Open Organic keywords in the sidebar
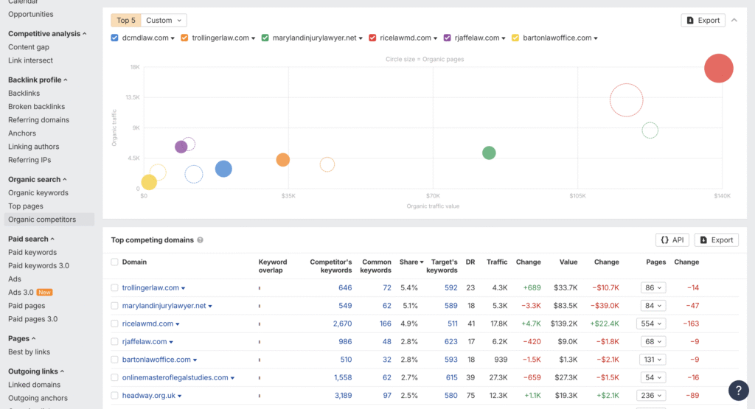The width and height of the screenshot is (755, 409). pyautogui.click(x=38, y=193)
